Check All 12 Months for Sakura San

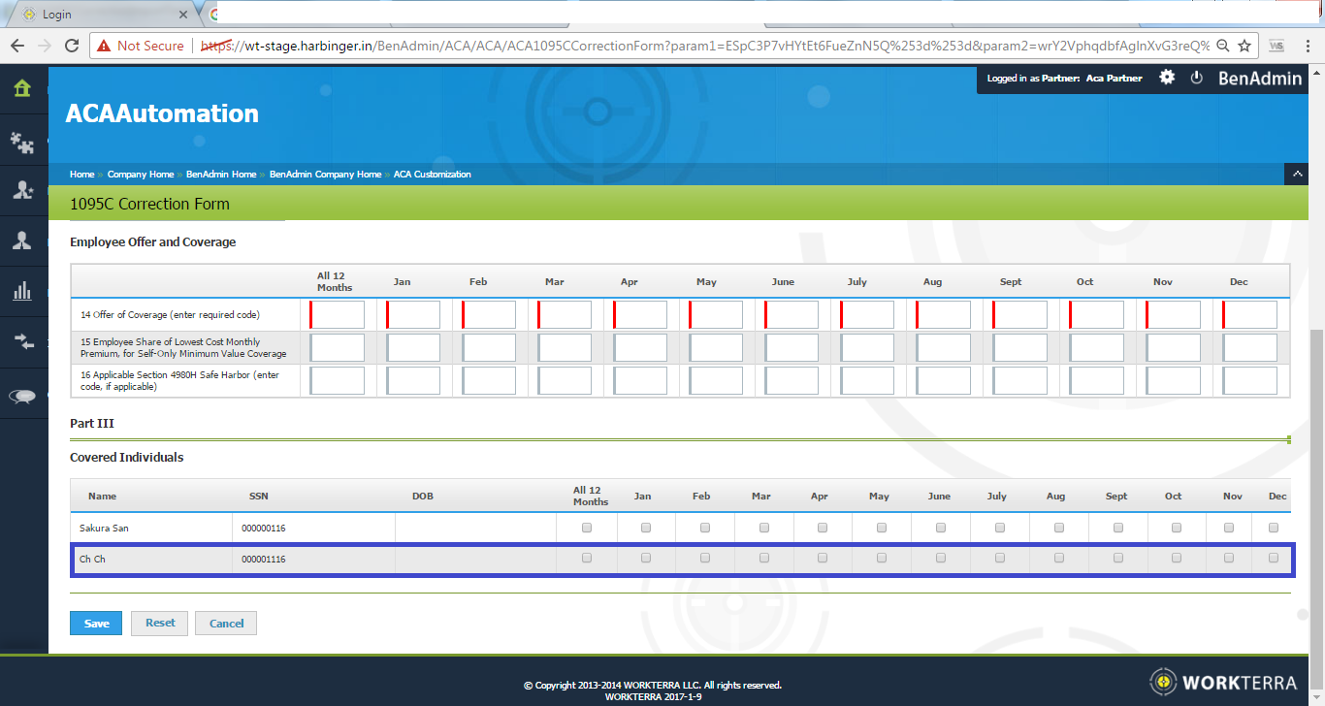point(587,529)
